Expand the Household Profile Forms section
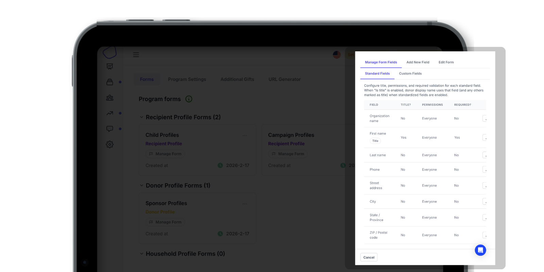The height and width of the screenshot is (272, 544). (141, 254)
